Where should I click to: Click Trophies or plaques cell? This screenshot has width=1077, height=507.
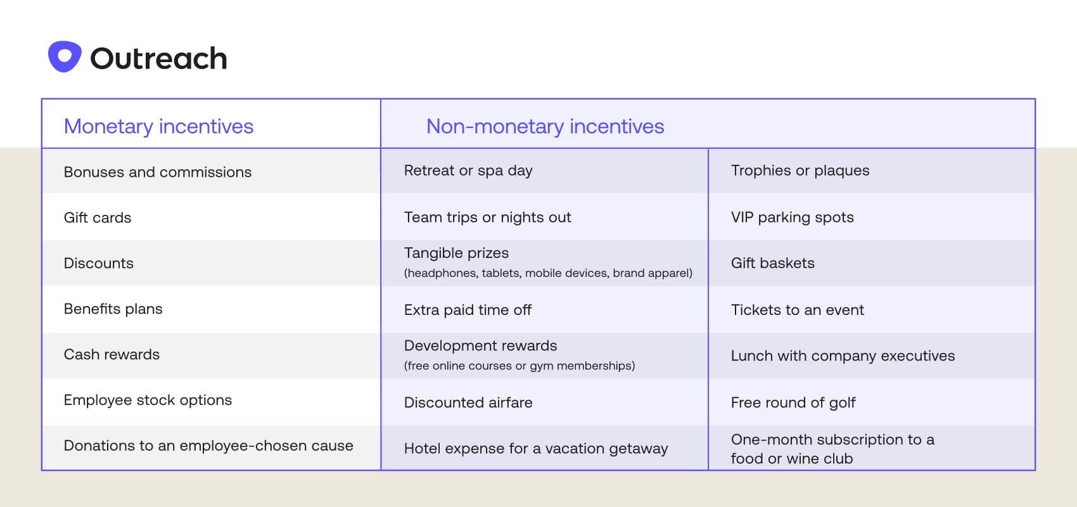800,170
